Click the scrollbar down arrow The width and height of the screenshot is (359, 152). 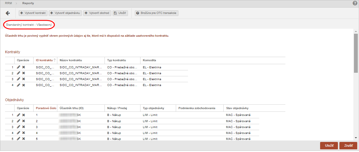click(356, 138)
